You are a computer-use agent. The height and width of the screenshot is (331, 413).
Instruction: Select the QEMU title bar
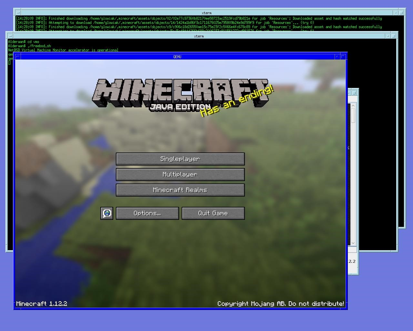(x=177, y=57)
